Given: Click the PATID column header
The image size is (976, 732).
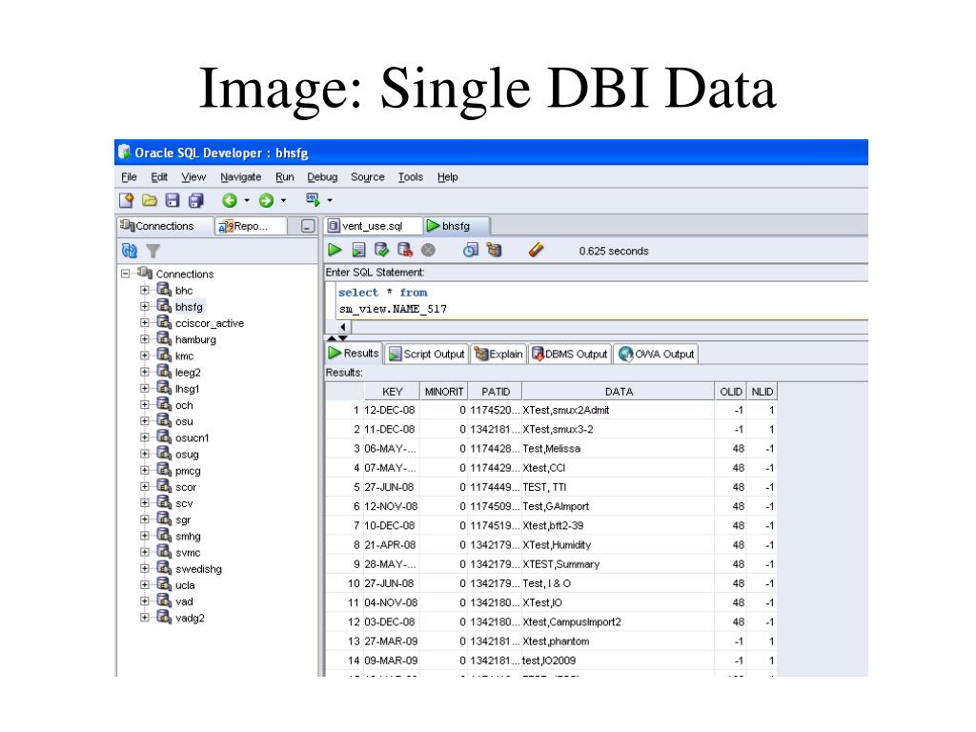Looking at the screenshot, I should (x=496, y=392).
